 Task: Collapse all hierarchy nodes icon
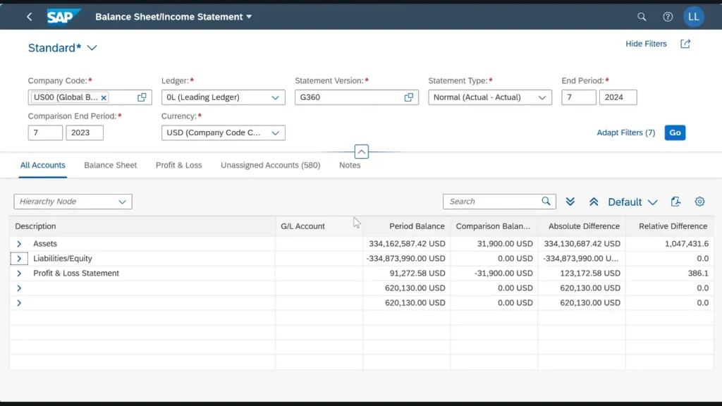coord(594,202)
